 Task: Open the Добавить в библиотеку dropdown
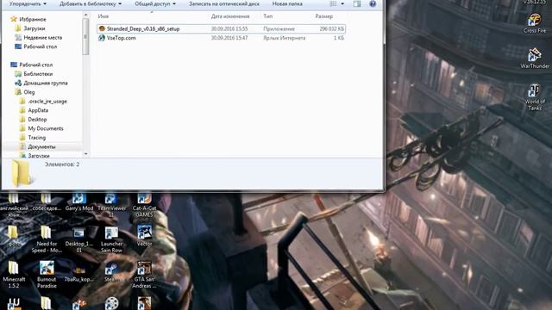click(90, 3)
